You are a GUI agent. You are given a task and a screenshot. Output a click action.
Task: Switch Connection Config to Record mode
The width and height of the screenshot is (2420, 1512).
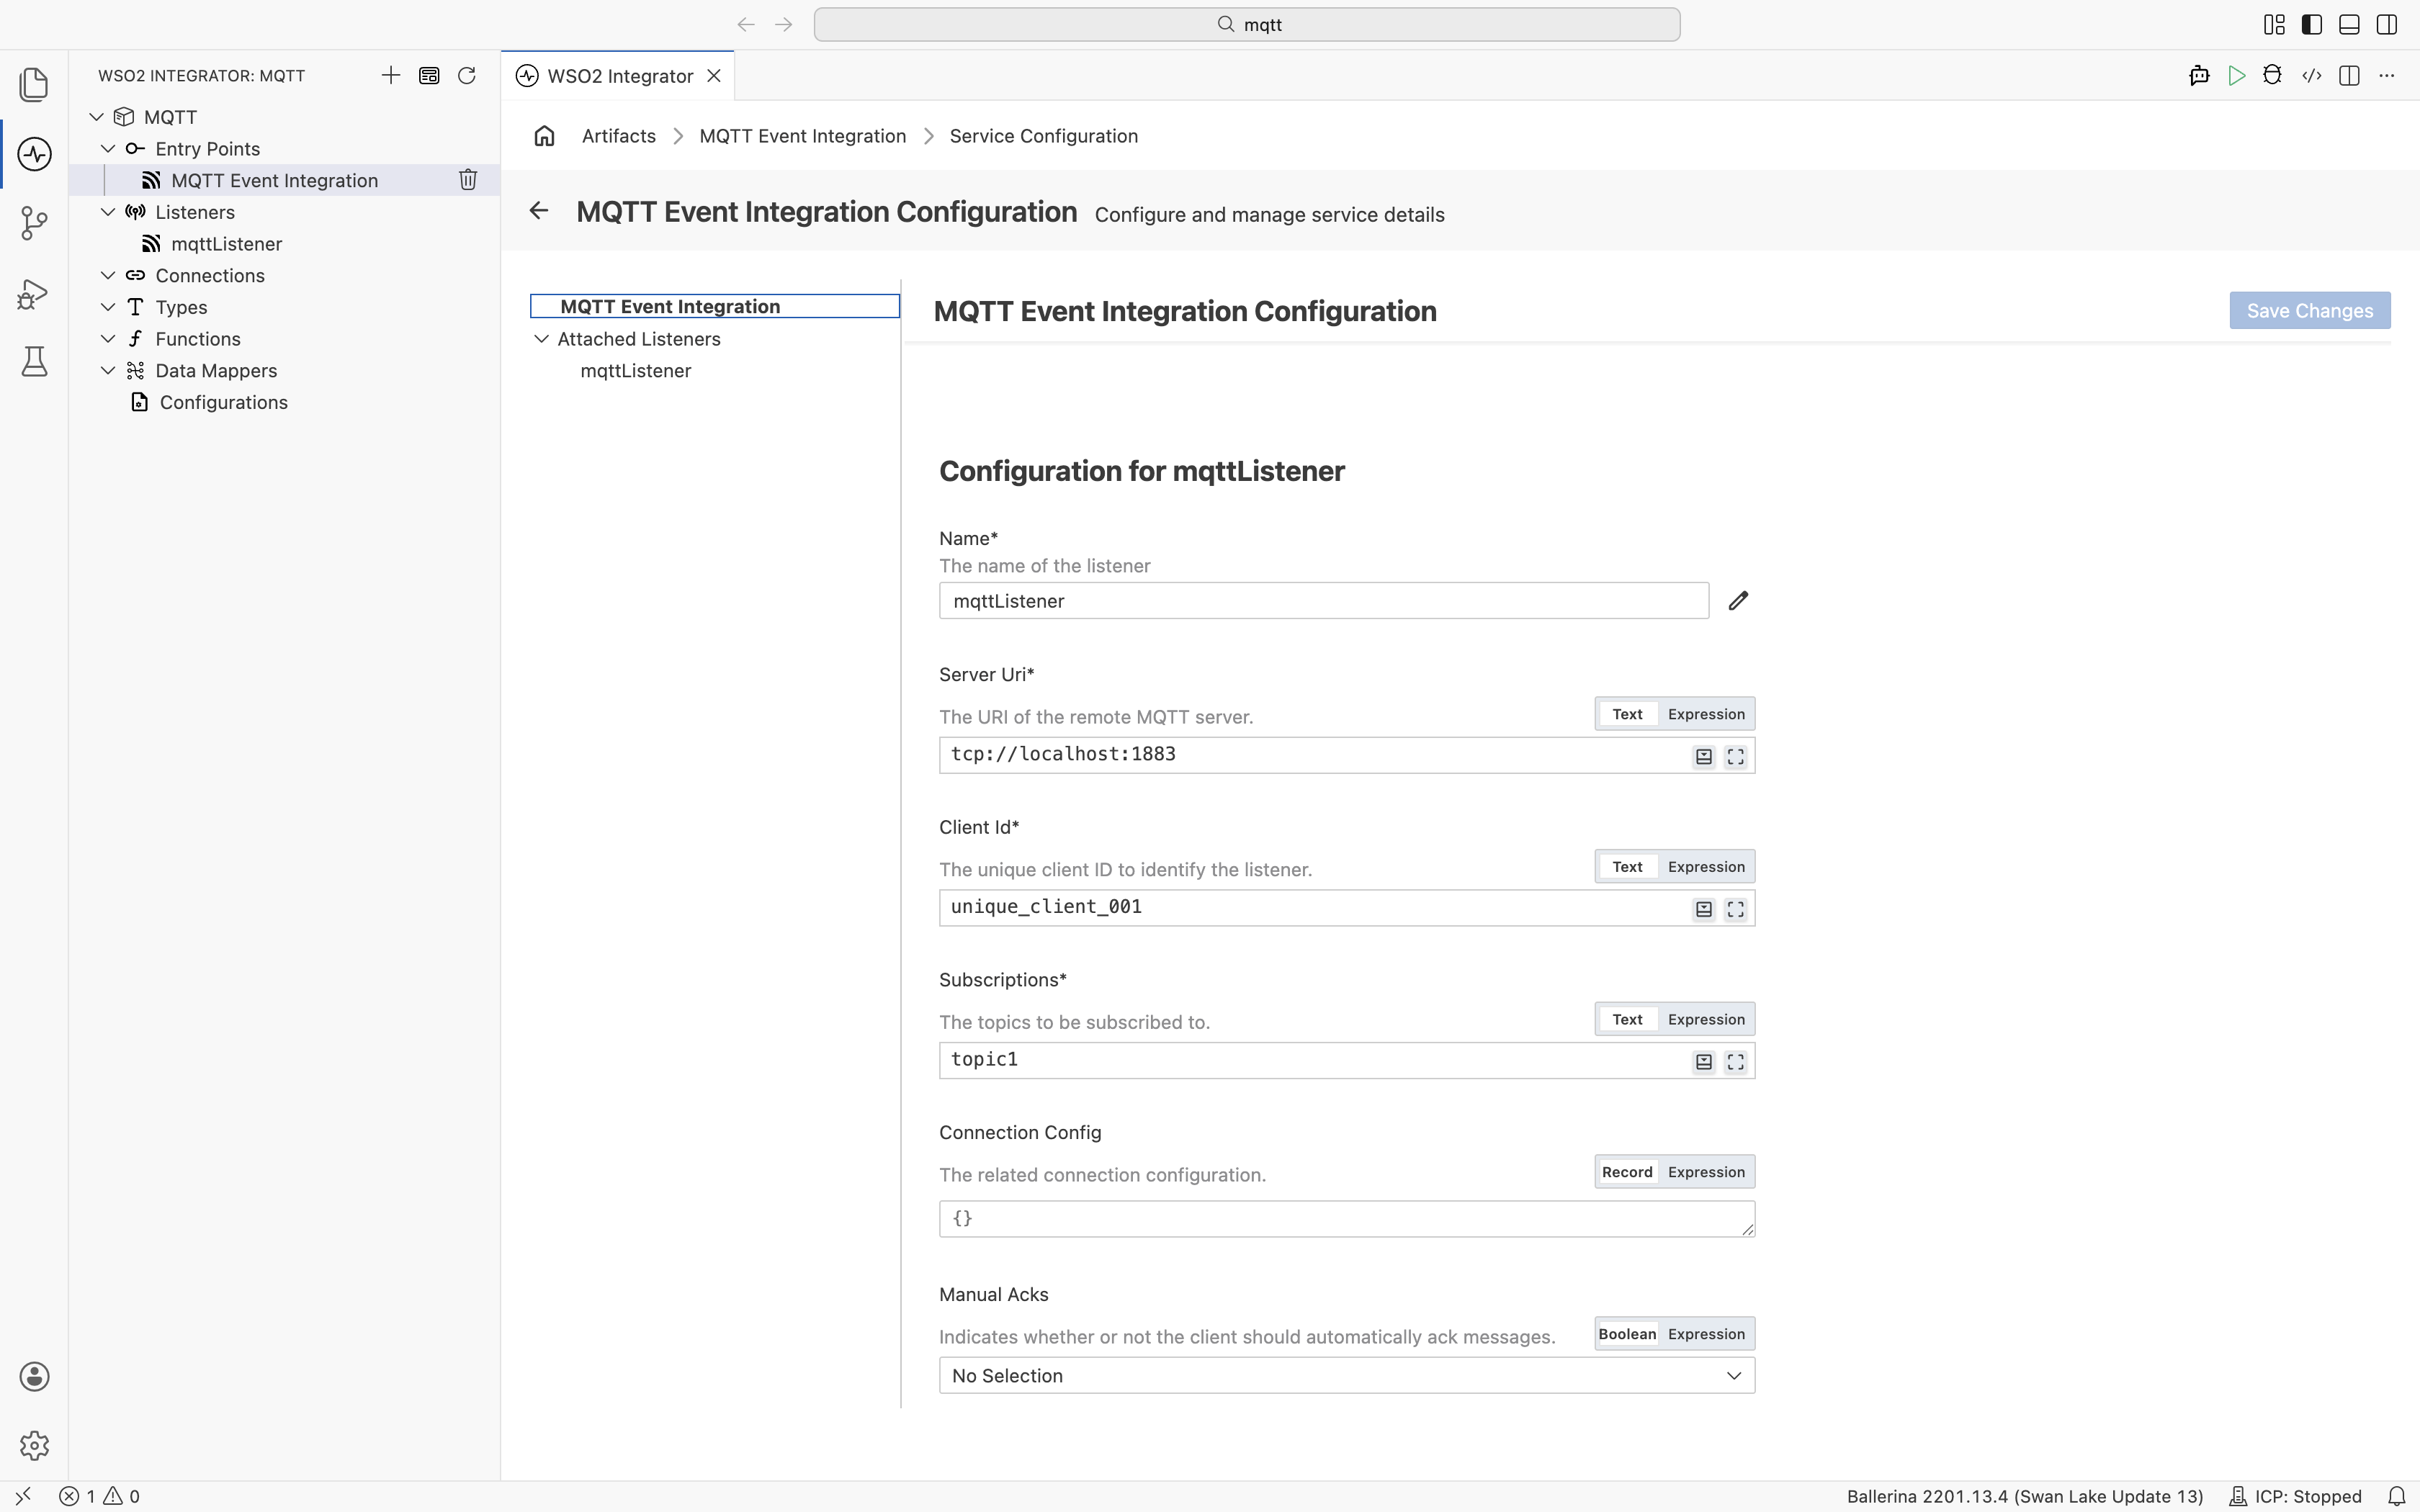pyautogui.click(x=1627, y=1172)
